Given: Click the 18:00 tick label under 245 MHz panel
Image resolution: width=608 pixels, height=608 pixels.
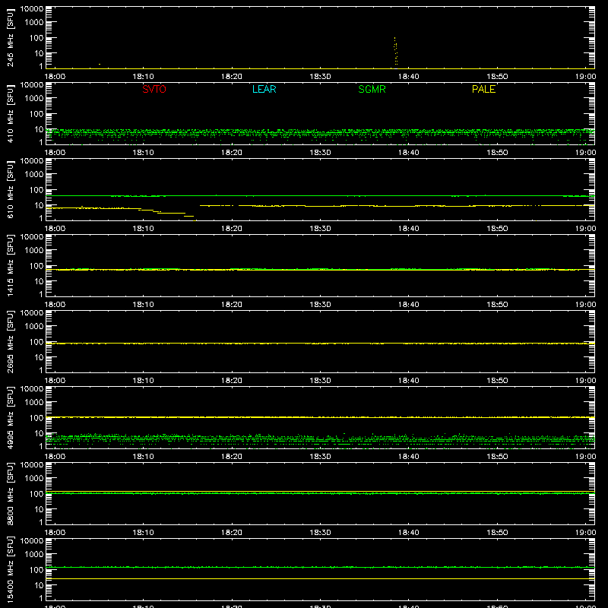Looking at the screenshot, I should [x=55, y=77].
